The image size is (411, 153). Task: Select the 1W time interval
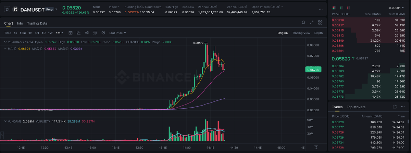(x=50, y=33)
